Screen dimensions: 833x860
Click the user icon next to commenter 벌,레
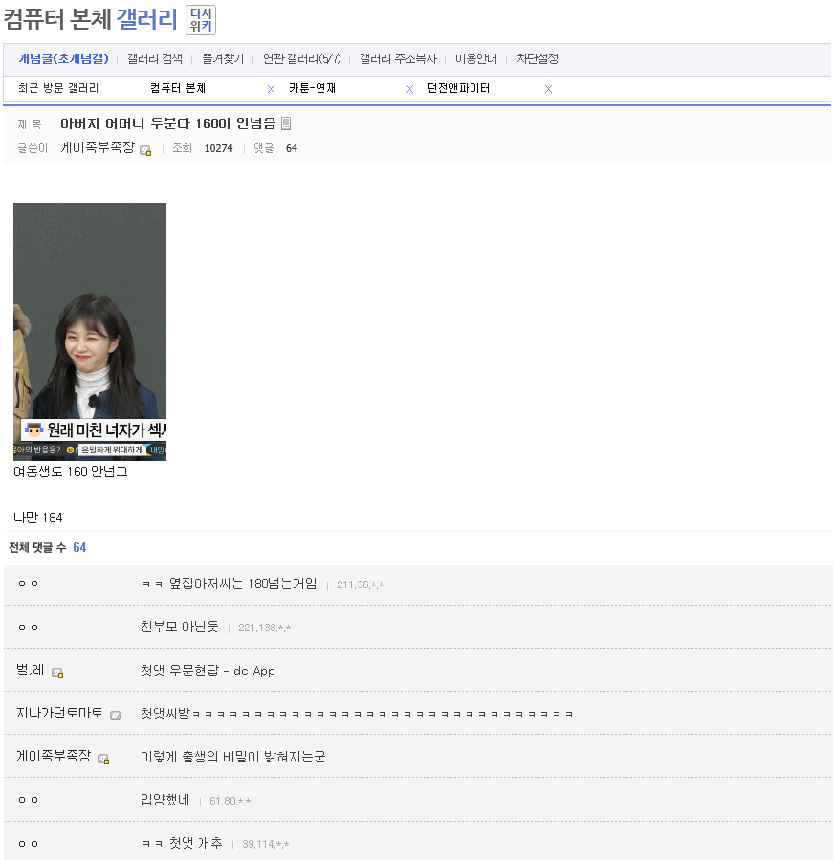57,673
